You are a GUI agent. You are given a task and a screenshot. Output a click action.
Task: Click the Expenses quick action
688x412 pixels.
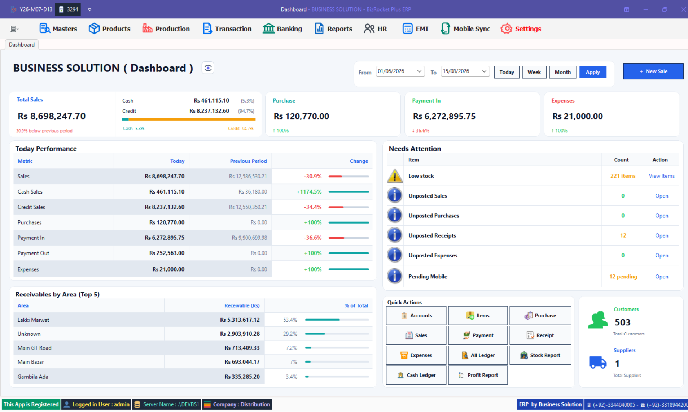pyautogui.click(x=416, y=355)
